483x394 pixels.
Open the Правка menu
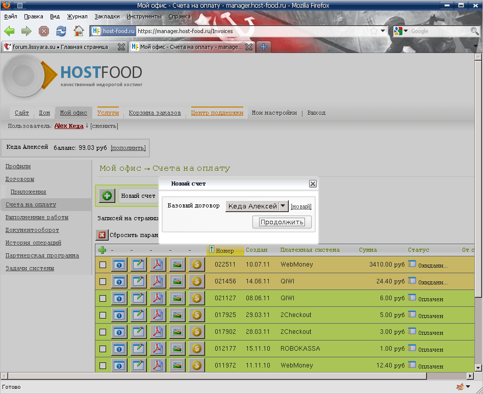[x=34, y=16]
